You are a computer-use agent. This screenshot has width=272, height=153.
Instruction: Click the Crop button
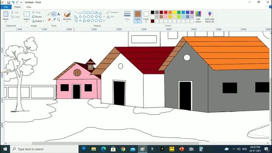36,12
